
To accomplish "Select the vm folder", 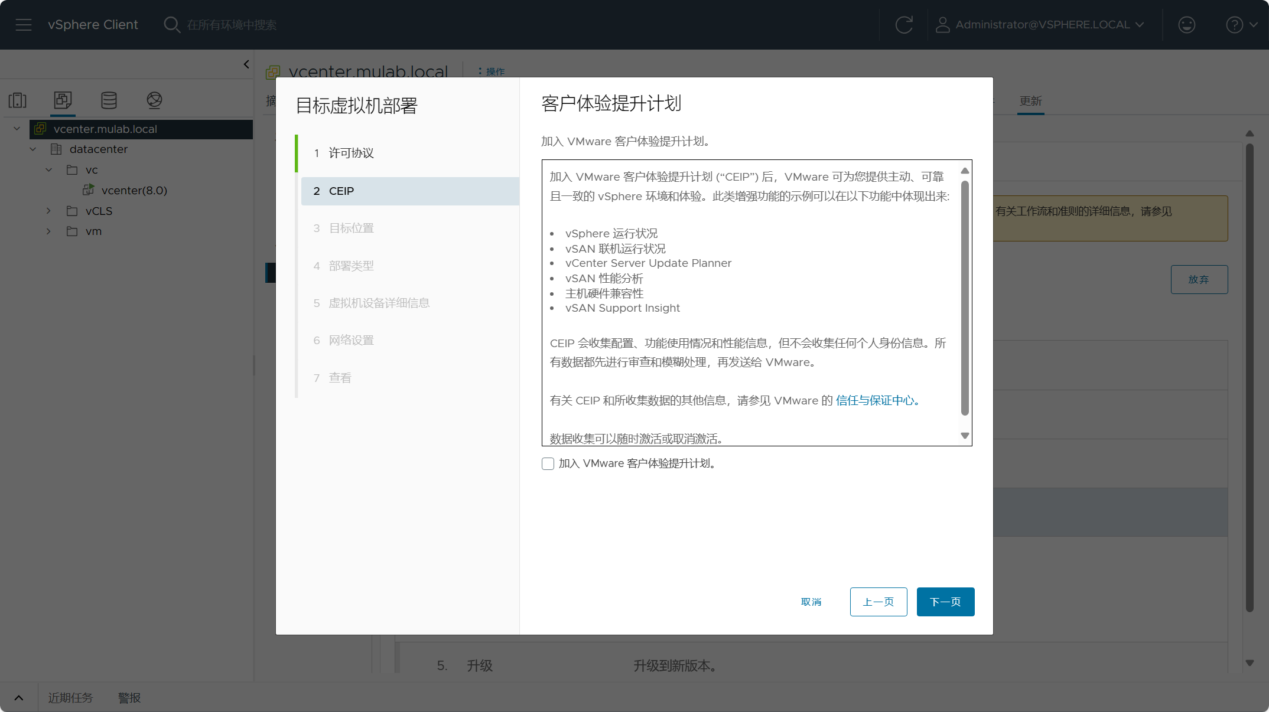I will (93, 231).
